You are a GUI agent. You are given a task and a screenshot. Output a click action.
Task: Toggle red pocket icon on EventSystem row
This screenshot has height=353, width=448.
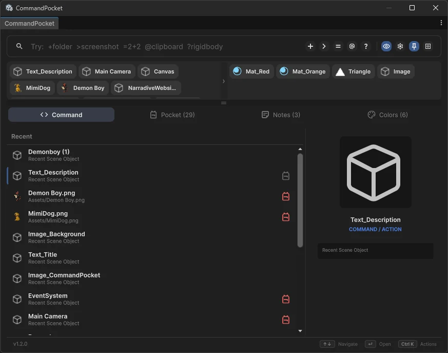coord(286,299)
